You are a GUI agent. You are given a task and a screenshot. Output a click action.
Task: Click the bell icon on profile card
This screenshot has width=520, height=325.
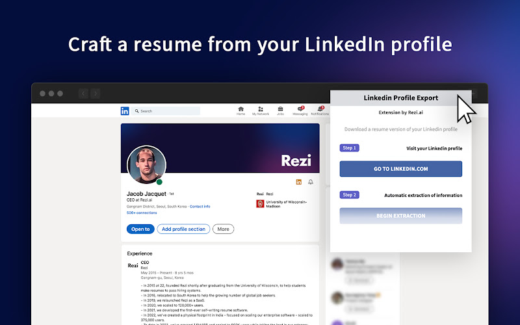(x=311, y=182)
